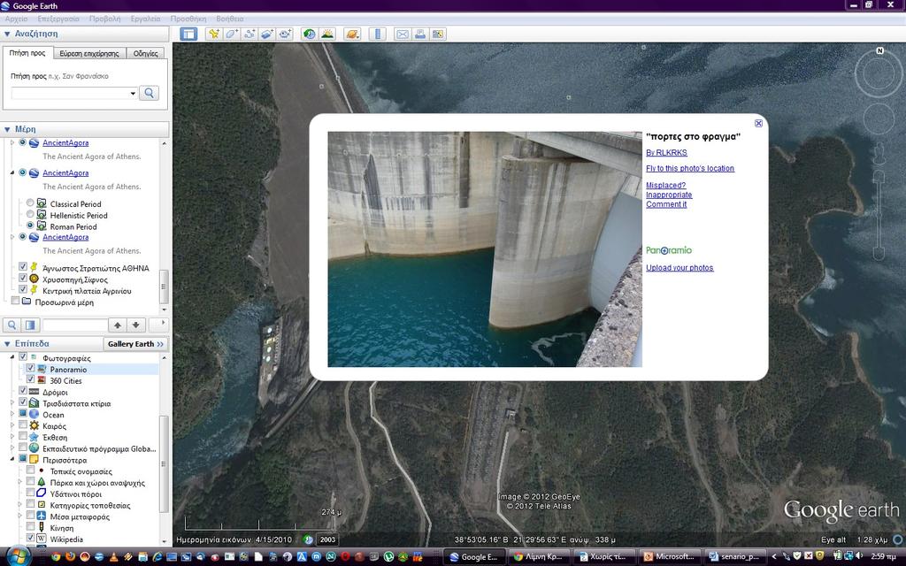
Task: Click the Windows Start orb
Action: (19, 556)
